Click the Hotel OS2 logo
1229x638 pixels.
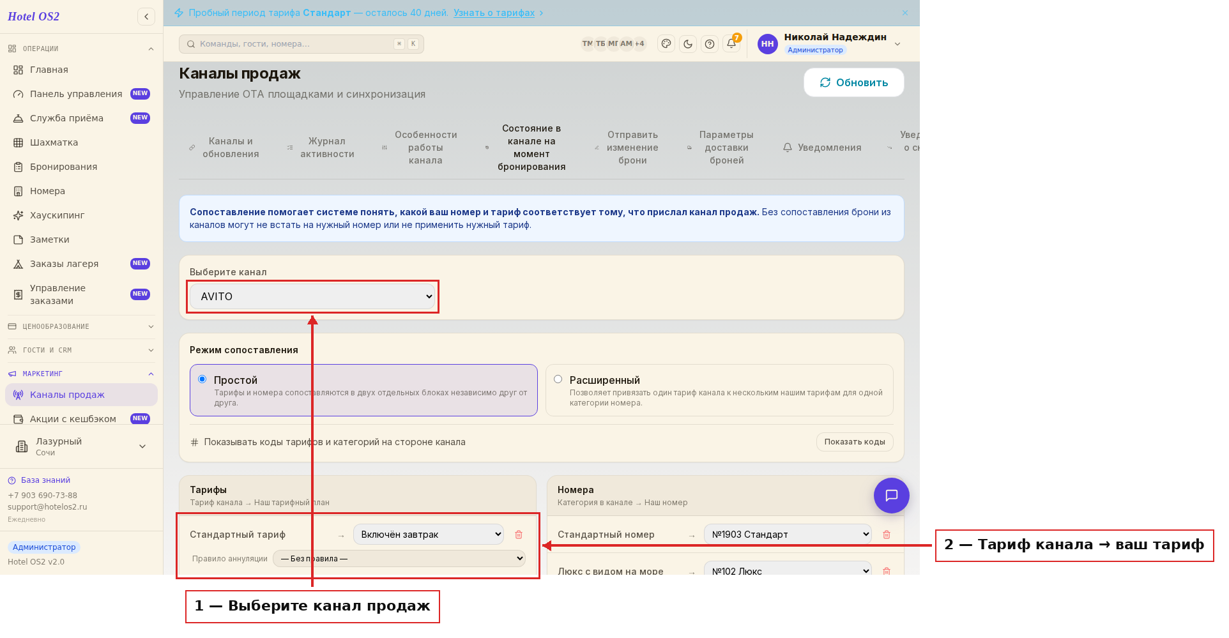[33, 17]
